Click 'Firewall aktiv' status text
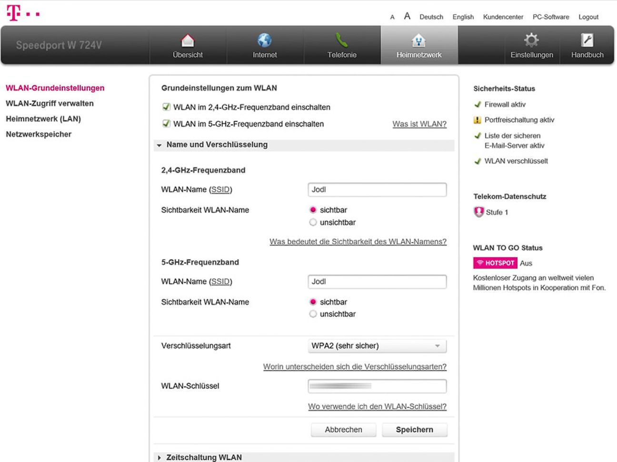This screenshot has height=462, width=617. coord(505,105)
